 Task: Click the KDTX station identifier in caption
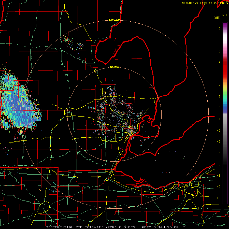tap(147, 227)
